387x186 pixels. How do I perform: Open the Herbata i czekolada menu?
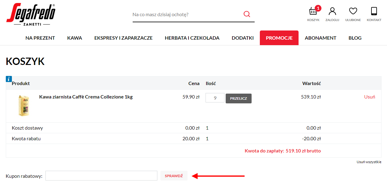coord(192,38)
